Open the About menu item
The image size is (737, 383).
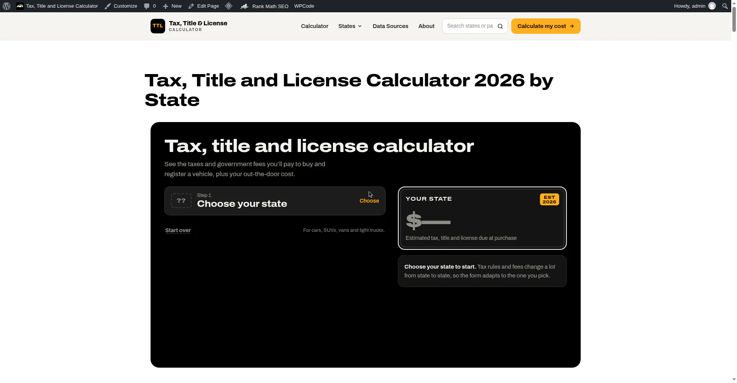[426, 26]
